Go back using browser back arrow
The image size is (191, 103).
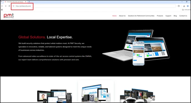click(2, 6)
